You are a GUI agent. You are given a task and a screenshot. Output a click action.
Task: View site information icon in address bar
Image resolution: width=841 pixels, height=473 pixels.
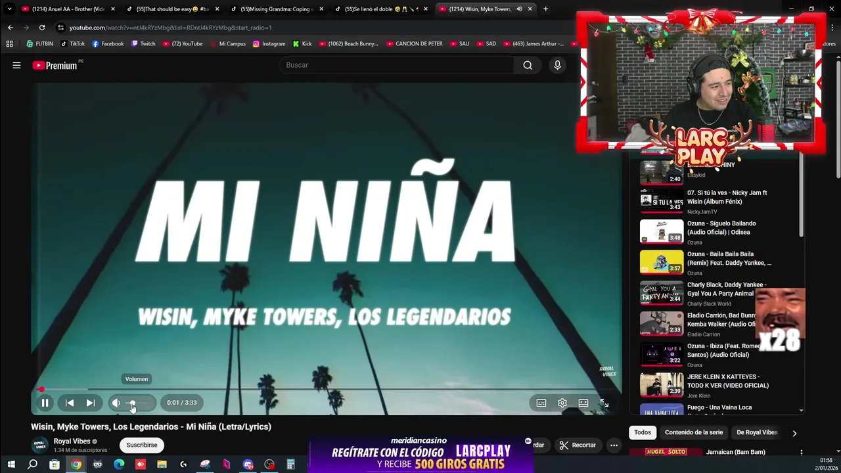click(x=60, y=28)
